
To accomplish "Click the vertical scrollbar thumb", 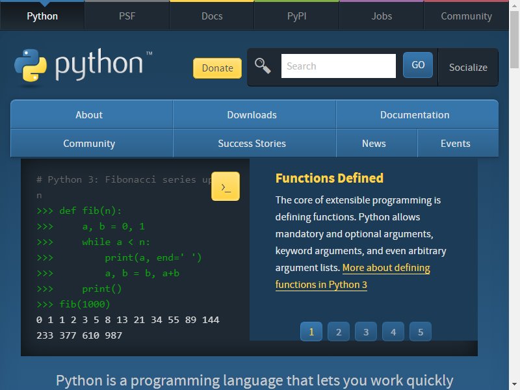I will pos(514,39).
